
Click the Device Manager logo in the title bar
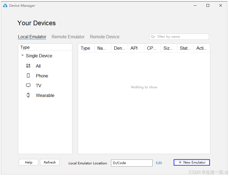pyautogui.click(x=5, y=5)
